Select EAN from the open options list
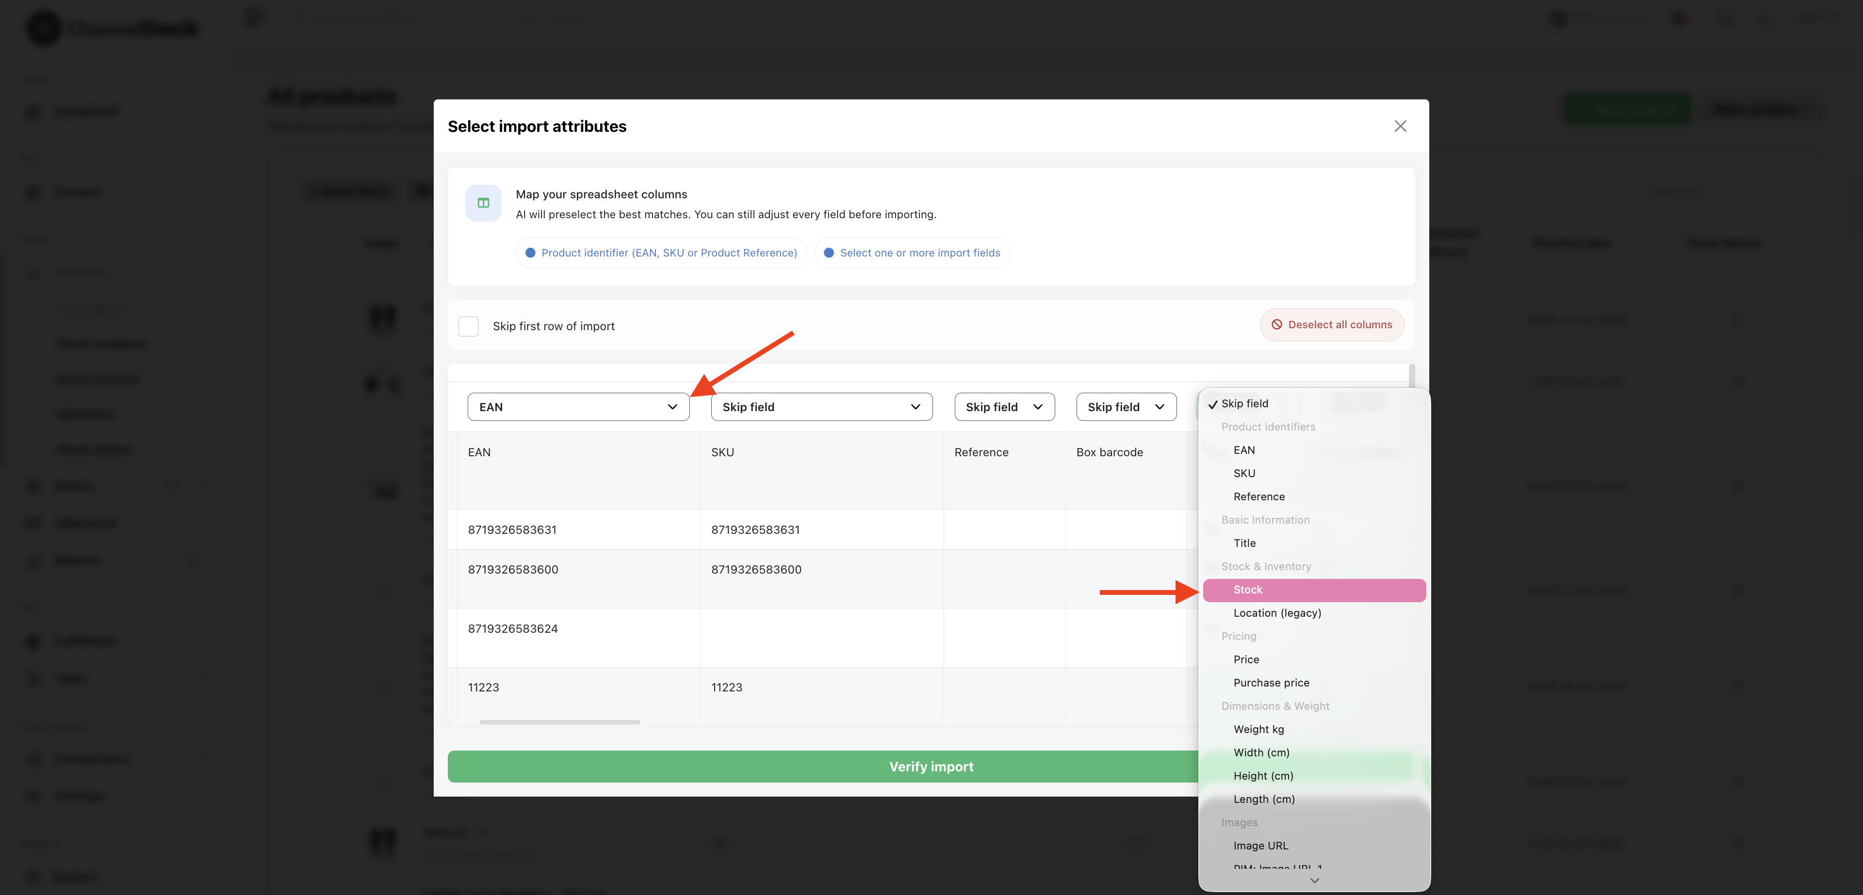This screenshot has width=1863, height=895. point(1314,450)
